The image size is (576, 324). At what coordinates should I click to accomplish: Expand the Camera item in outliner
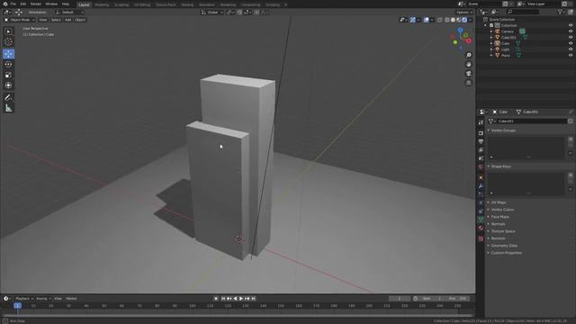point(491,31)
